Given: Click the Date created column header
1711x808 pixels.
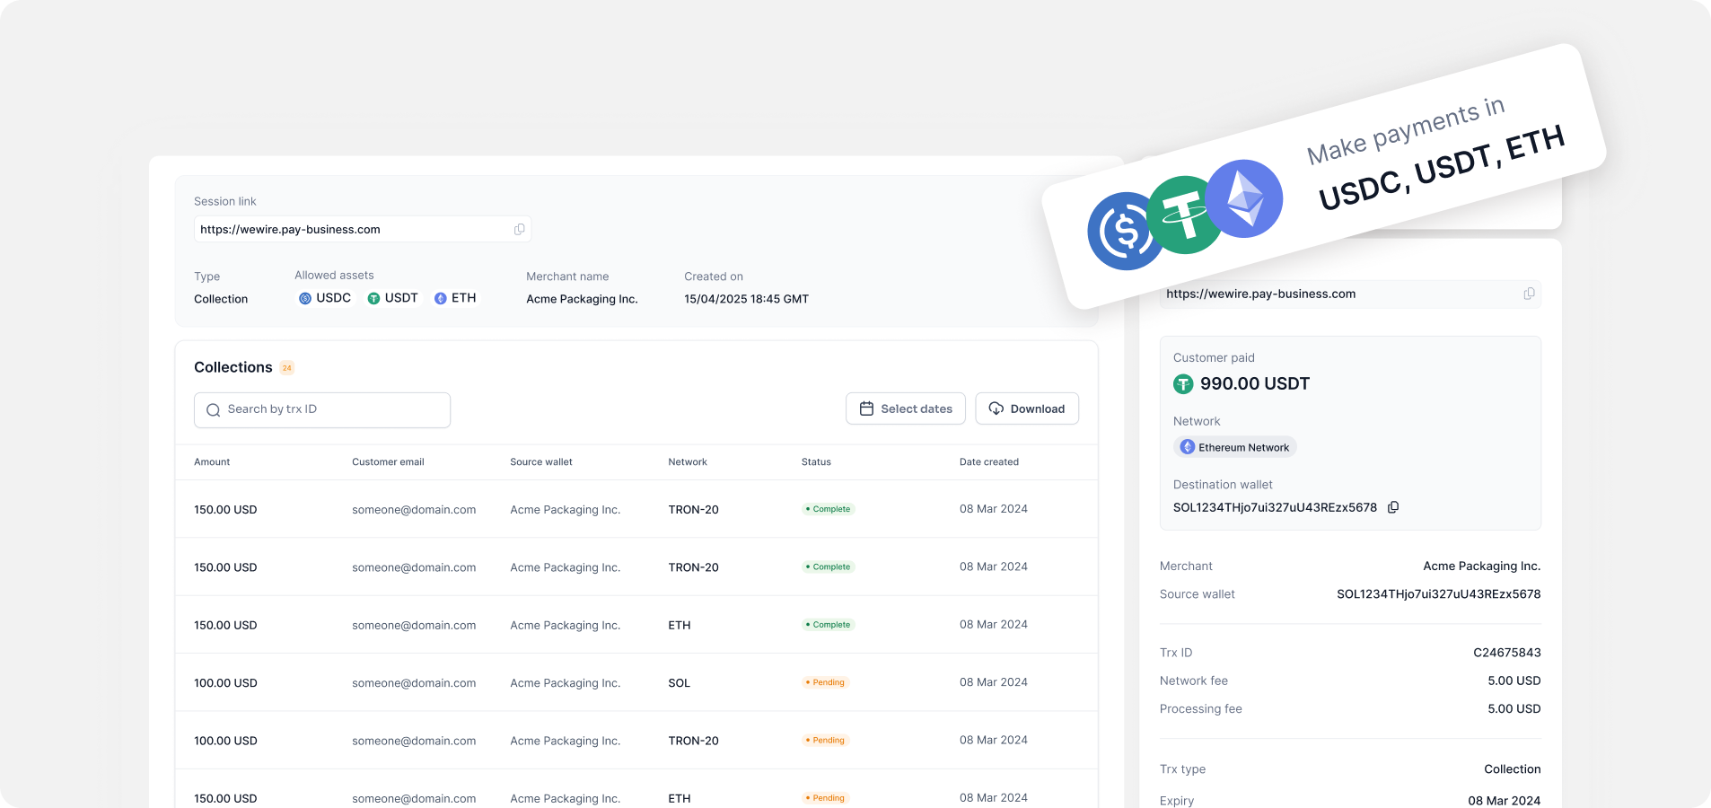Looking at the screenshot, I should click(989, 462).
